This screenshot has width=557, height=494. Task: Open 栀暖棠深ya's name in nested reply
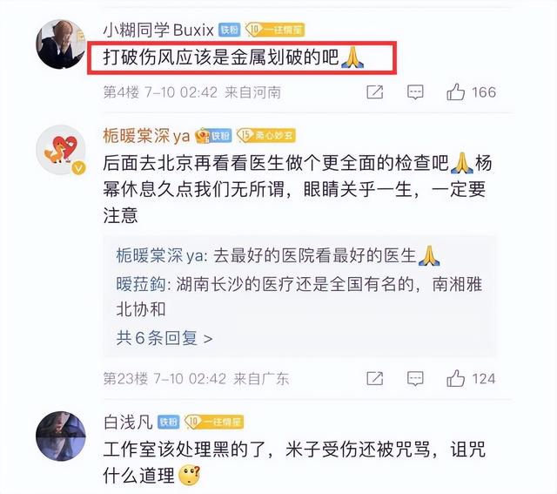click(x=159, y=255)
